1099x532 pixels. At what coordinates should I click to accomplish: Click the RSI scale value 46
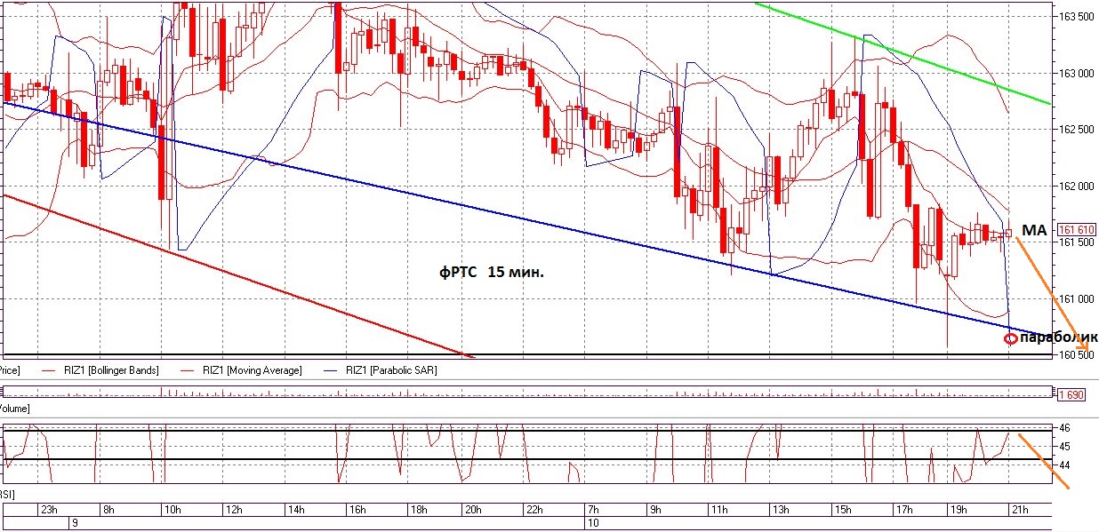[1064, 428]
